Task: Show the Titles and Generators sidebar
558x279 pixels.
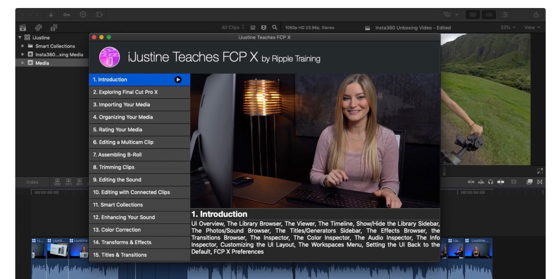Action: [x=54, y=28]
